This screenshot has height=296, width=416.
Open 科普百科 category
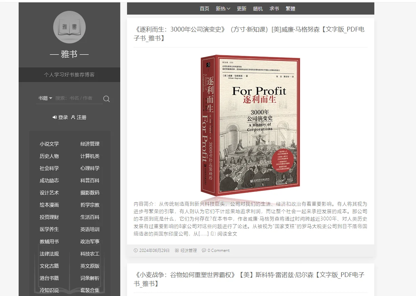[90, 180]
